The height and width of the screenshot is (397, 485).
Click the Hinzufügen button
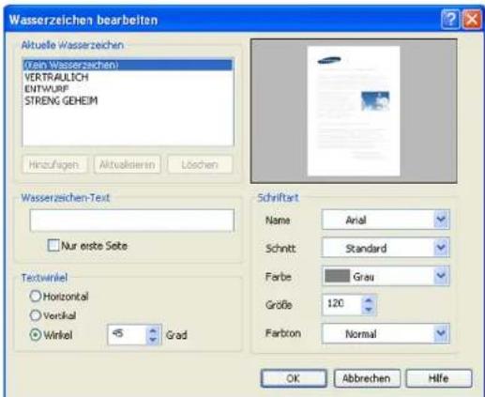[x=54, y=164]
